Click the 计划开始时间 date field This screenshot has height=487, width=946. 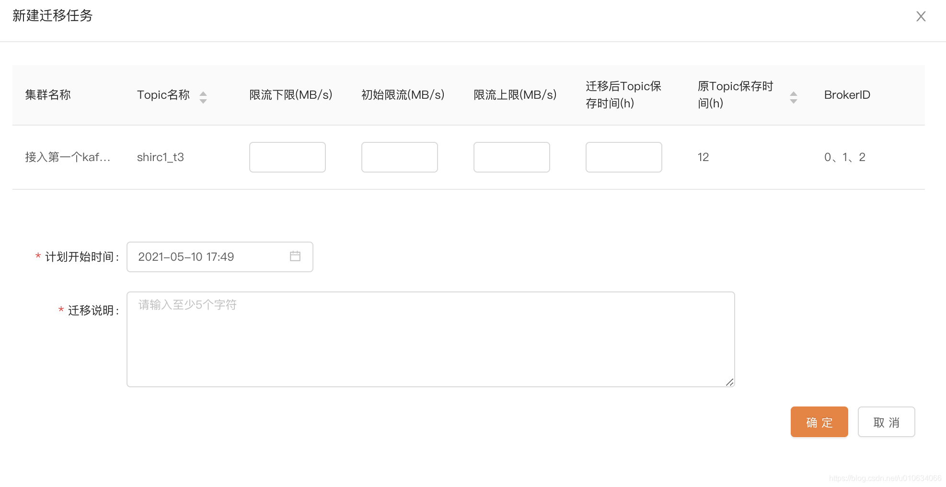click(x=220, y=257)
